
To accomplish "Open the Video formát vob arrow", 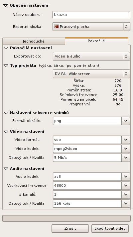I will coord(126,140).
